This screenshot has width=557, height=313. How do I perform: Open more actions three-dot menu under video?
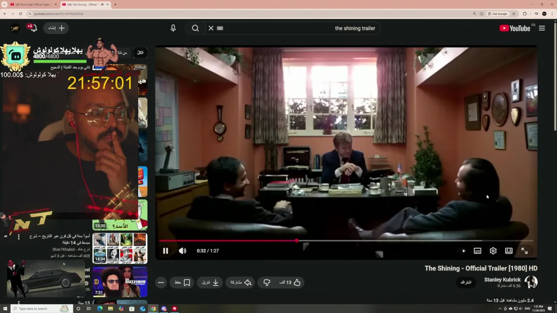click(x=161, y=283)
